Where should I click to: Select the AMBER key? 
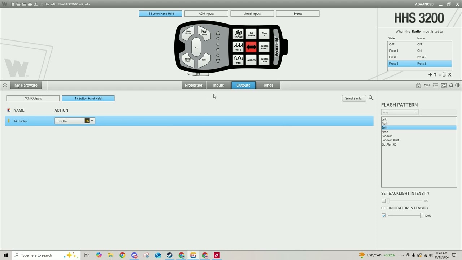click(251, 60)
